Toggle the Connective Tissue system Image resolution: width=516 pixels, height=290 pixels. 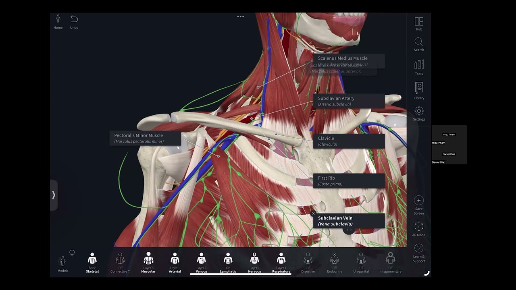point(120,263)
